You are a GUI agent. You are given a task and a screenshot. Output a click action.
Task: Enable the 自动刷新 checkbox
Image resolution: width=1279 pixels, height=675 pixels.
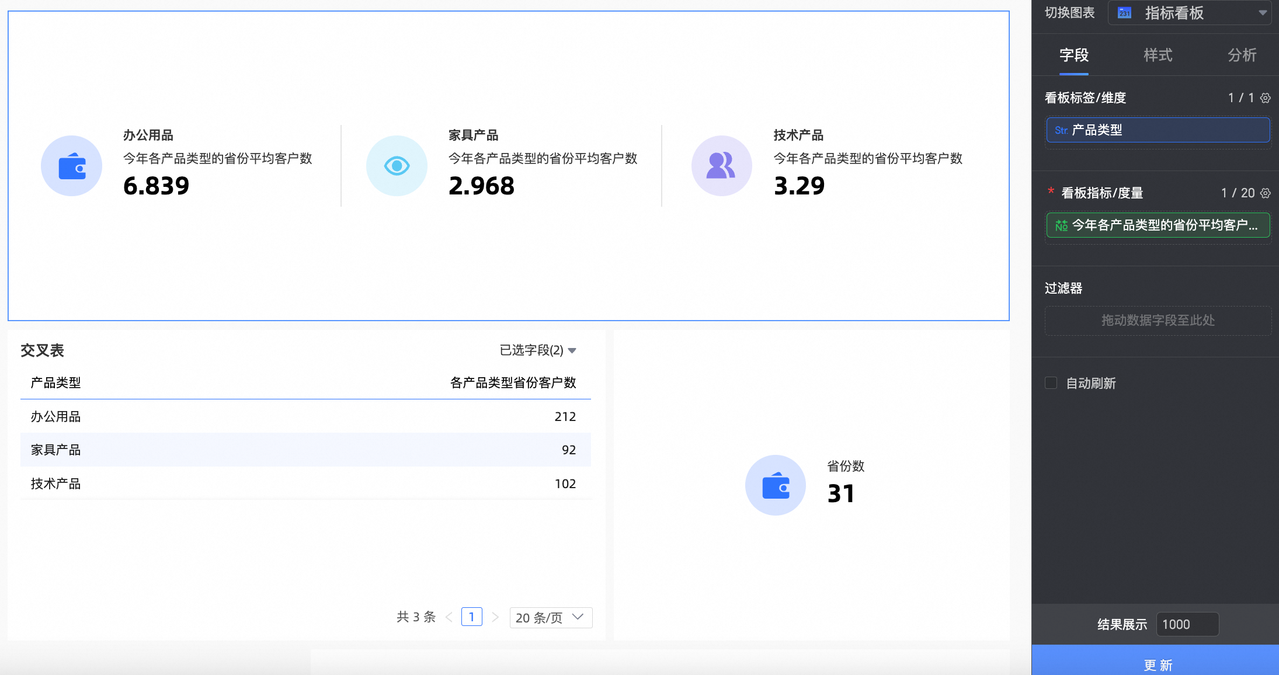(x=1051, y=383)
